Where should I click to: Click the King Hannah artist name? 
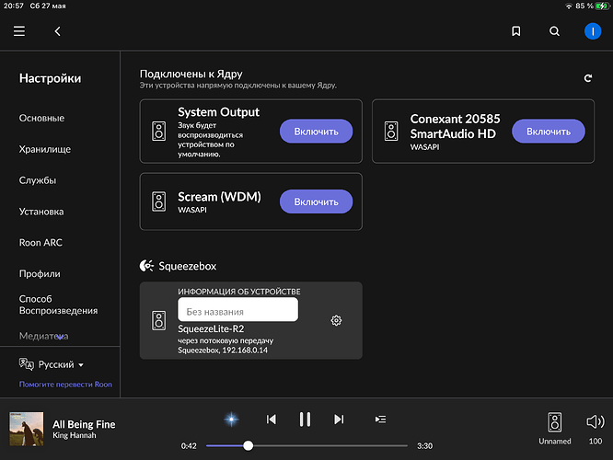75,435
